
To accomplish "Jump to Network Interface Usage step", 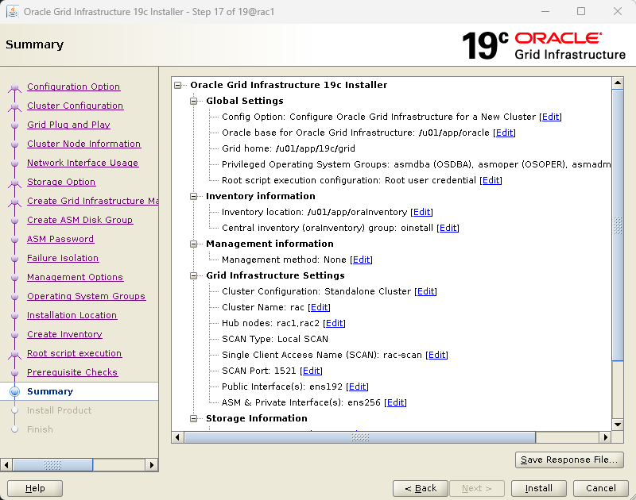I will (83, 163).
